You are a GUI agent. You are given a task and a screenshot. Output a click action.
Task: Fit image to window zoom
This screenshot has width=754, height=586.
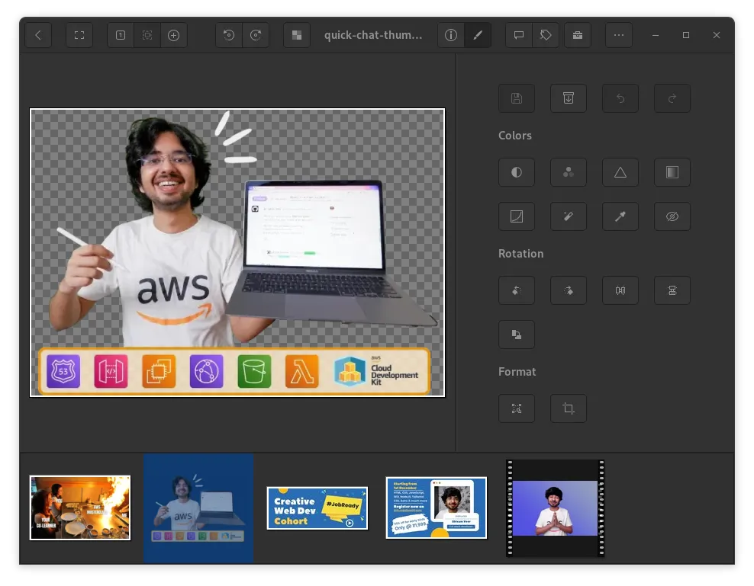point(147,35)
